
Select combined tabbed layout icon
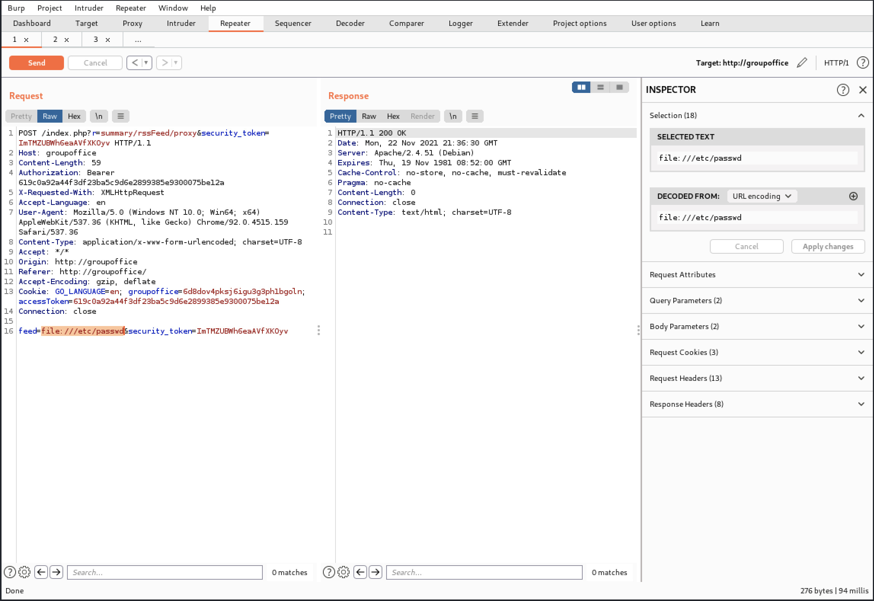pyautogui.click(x=619, y=87)
